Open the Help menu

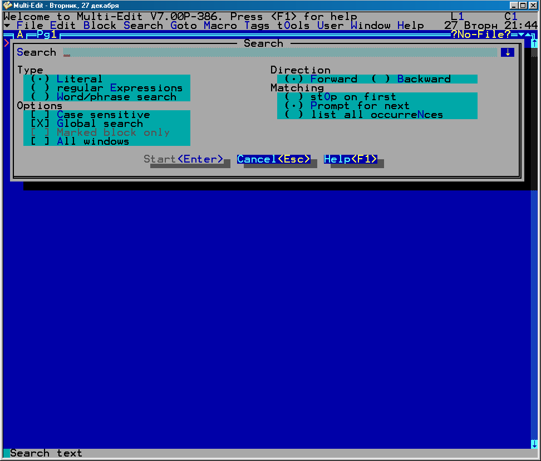[x=411, y=26]
